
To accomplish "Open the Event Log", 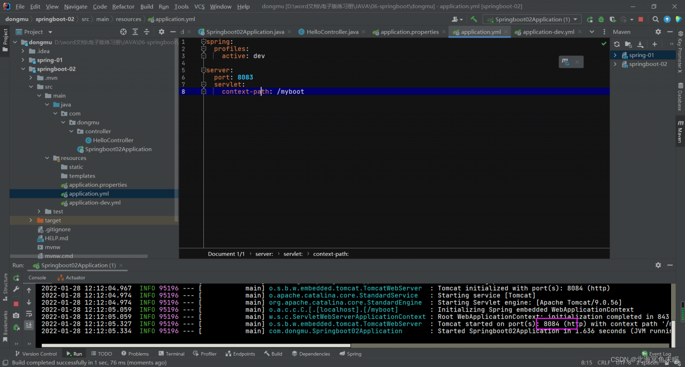I will (656, 354).
